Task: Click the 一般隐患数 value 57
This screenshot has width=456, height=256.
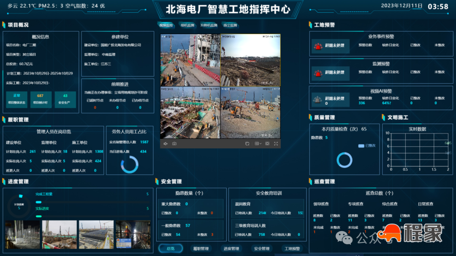Action: click(x=187, y=226)
